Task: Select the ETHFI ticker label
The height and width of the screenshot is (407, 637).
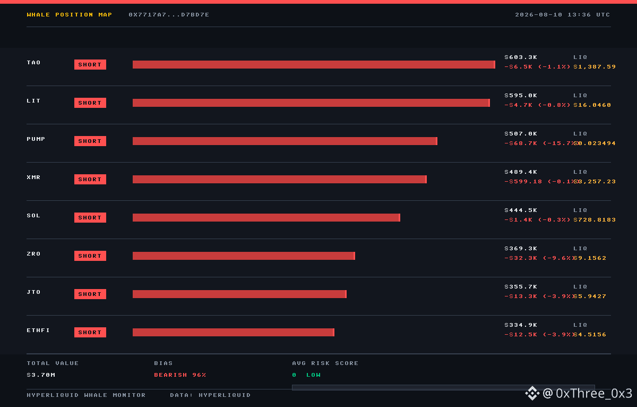Action: coord(38,330)
